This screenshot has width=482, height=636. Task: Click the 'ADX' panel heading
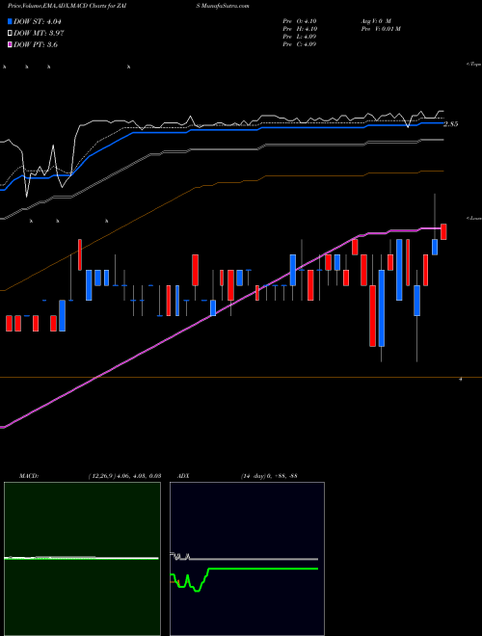coord(183,476)
